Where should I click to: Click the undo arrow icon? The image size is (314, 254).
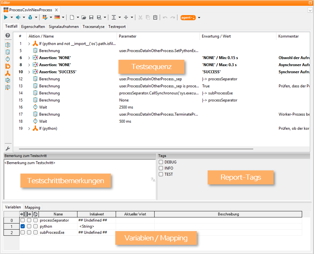[x=165, y=17]
